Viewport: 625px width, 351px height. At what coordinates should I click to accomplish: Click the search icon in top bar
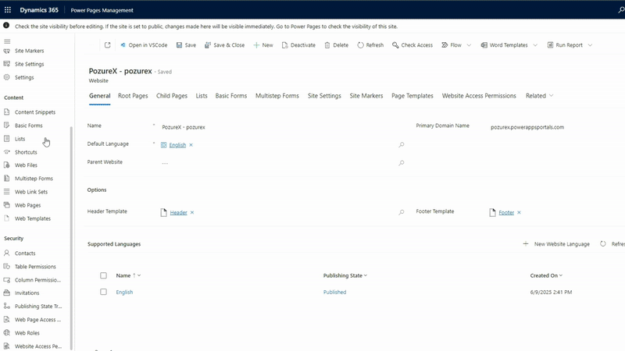tap(621, 10)
